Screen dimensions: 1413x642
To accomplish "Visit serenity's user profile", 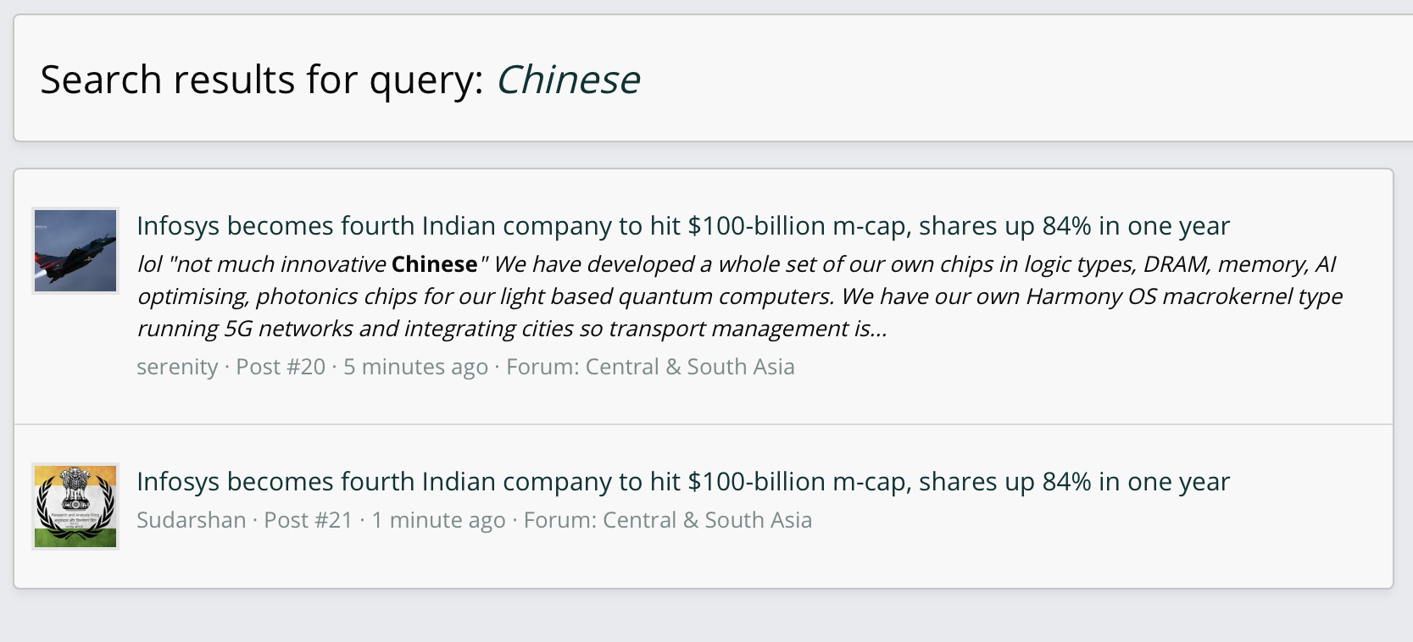I will point(177,367).
